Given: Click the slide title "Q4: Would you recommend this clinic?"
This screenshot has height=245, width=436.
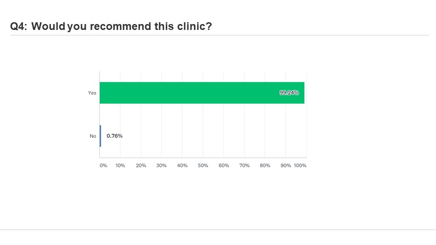Looking at the screenshot, I should click(111, 26).
